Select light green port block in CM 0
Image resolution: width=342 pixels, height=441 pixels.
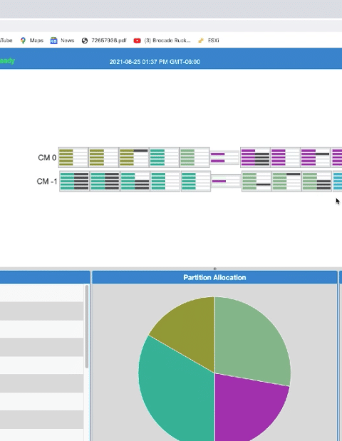(195, 157)
